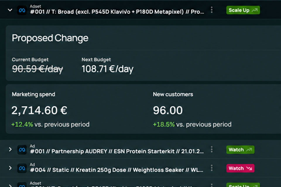
Task: Click Meta icon beside Kreatin 250g ad
Action: (22, 168)
